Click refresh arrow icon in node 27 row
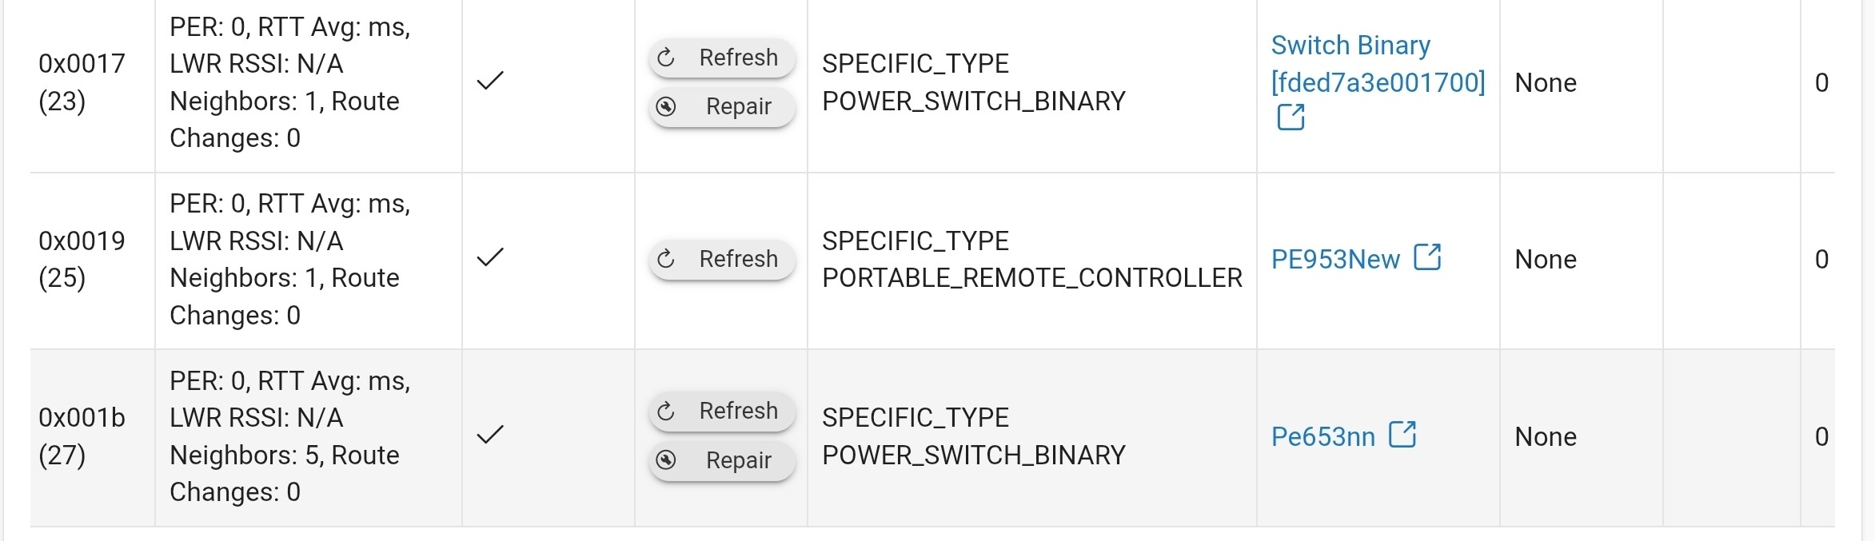Screen dimensions: 1875x541 (666, 411)
